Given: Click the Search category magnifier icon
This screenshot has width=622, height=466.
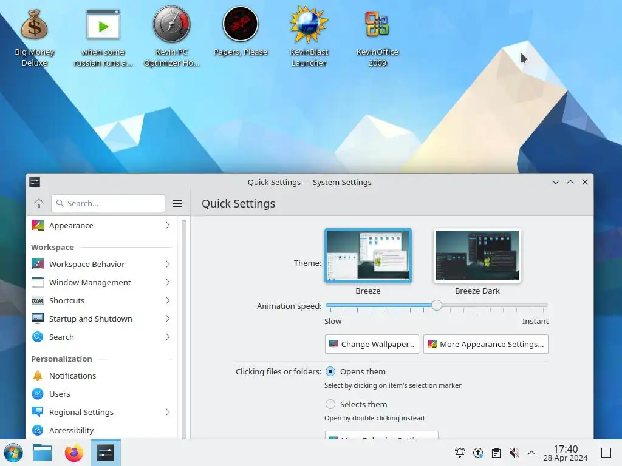Looking at the screenshot, I should coord(38,337).
